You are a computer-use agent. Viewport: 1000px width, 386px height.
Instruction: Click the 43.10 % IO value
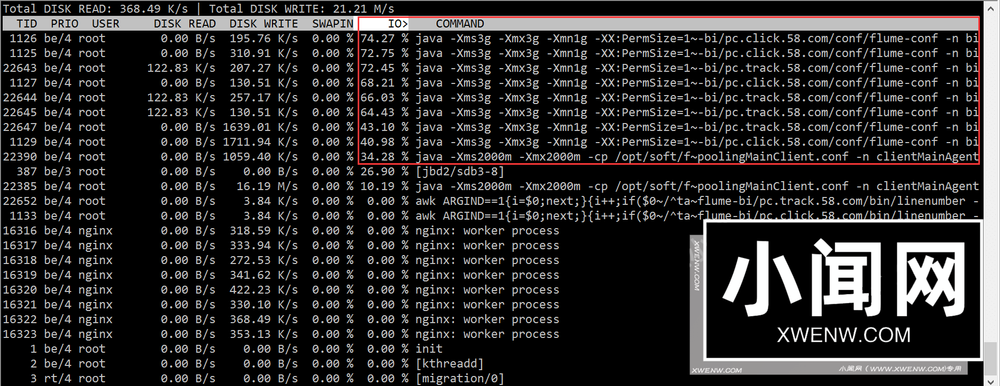(x=385, y=127)
